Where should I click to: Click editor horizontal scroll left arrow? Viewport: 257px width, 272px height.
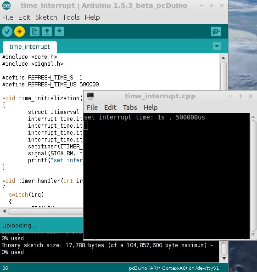point(4,211)
